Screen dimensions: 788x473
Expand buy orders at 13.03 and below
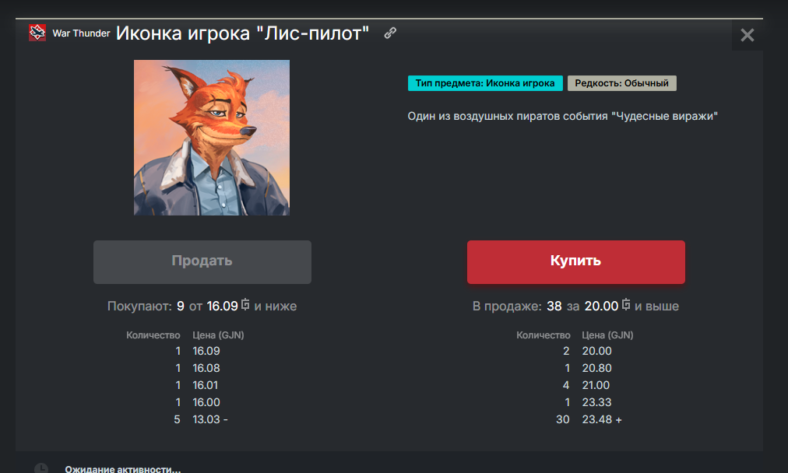210,419
